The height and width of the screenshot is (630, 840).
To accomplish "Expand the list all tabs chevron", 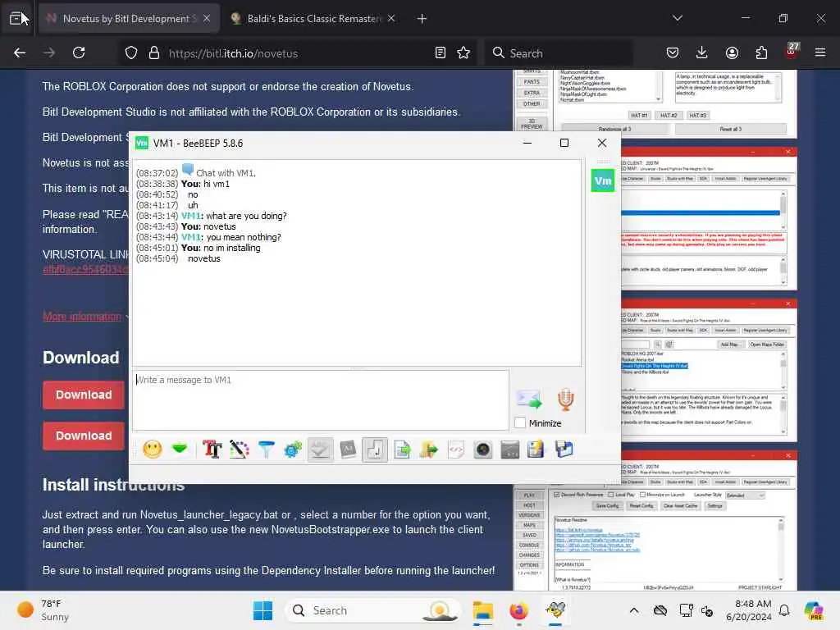I will [x=678, y=18].
